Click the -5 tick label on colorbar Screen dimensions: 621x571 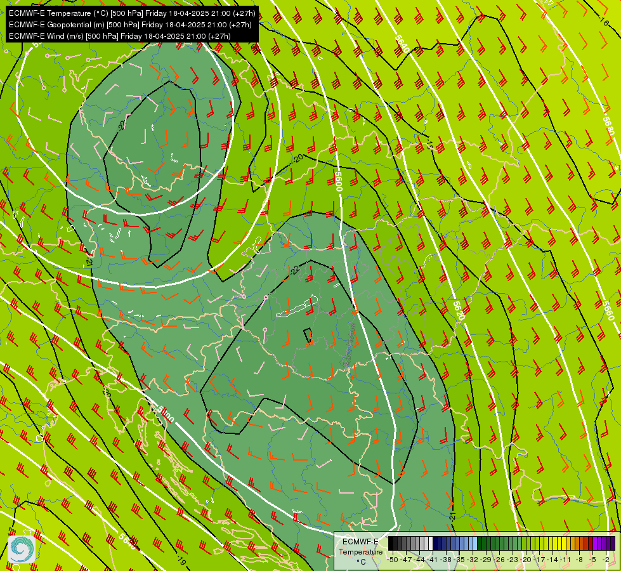593,560
